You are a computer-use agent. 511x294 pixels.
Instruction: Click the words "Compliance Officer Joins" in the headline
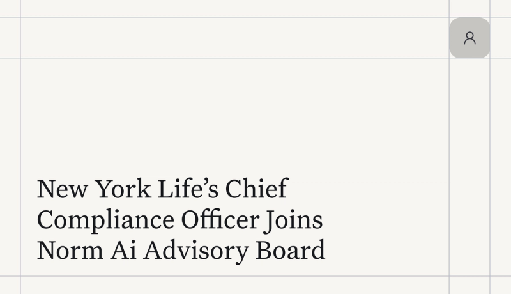(179, 220)
